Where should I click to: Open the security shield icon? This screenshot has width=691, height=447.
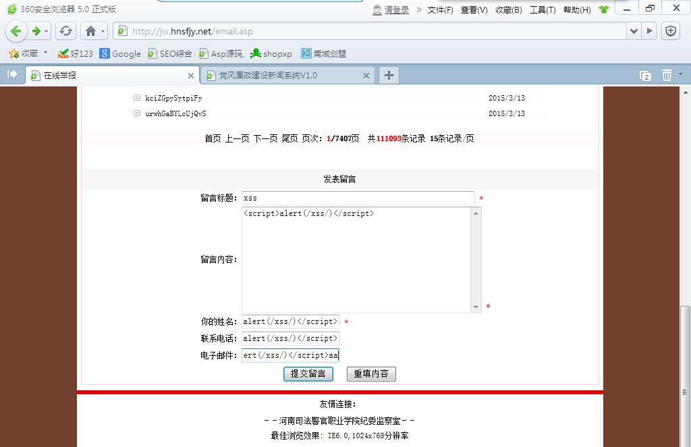(x=671, y=31)
